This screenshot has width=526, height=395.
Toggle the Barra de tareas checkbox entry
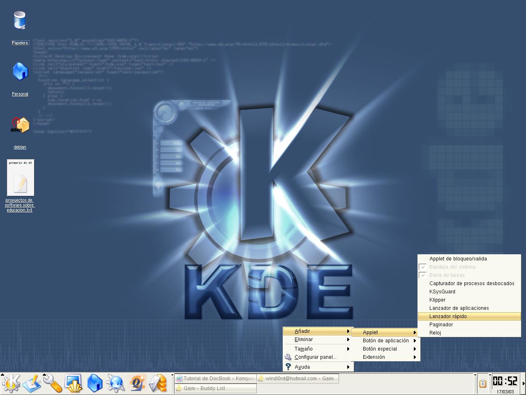[x=447, y=275]
